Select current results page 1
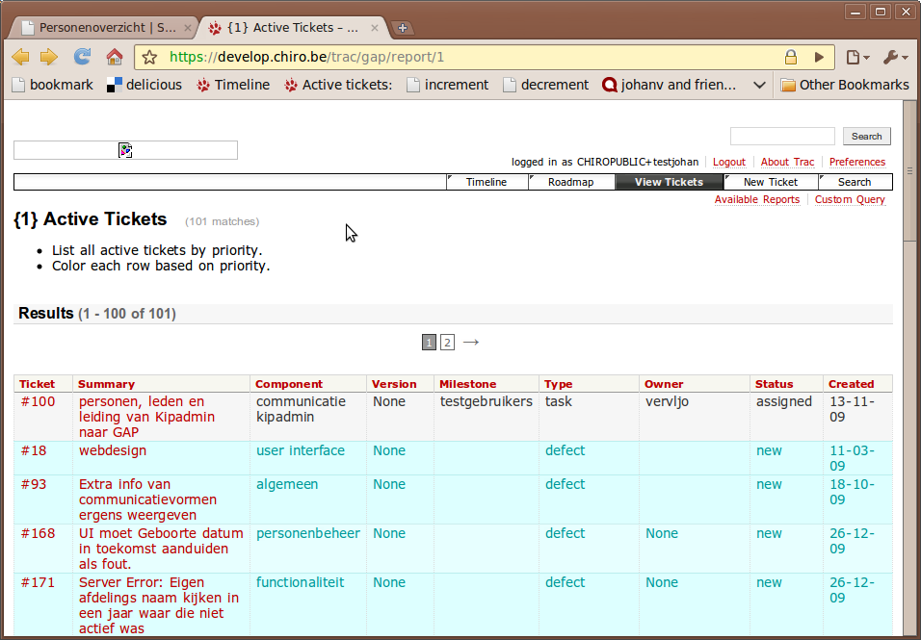Viewport: 921px width, 640px height. pyautogui.click(x=430, y=342)
